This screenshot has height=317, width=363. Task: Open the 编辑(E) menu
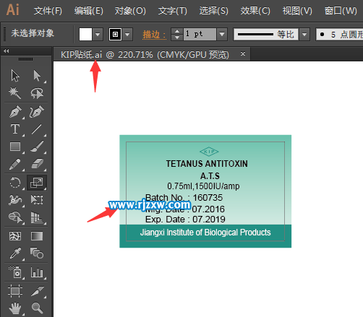[x=89, y=11]
